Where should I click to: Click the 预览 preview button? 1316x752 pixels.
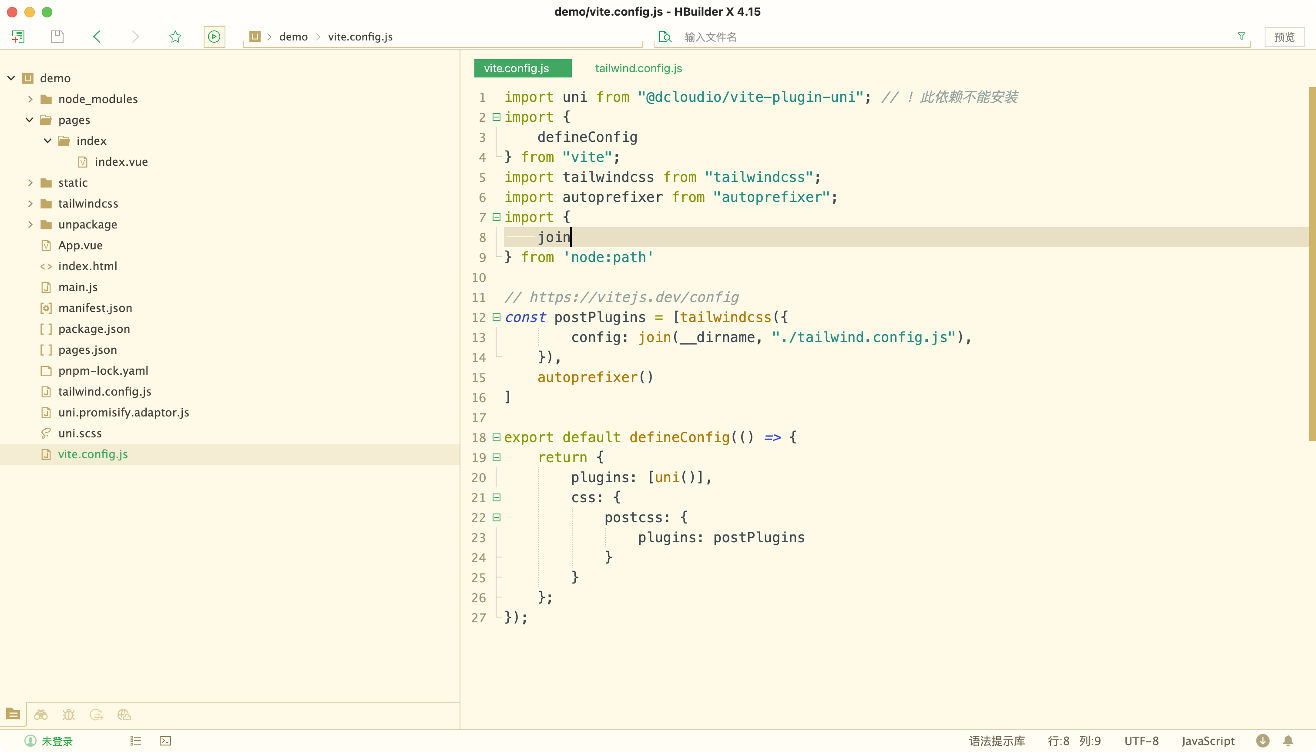coord(1284,37)
